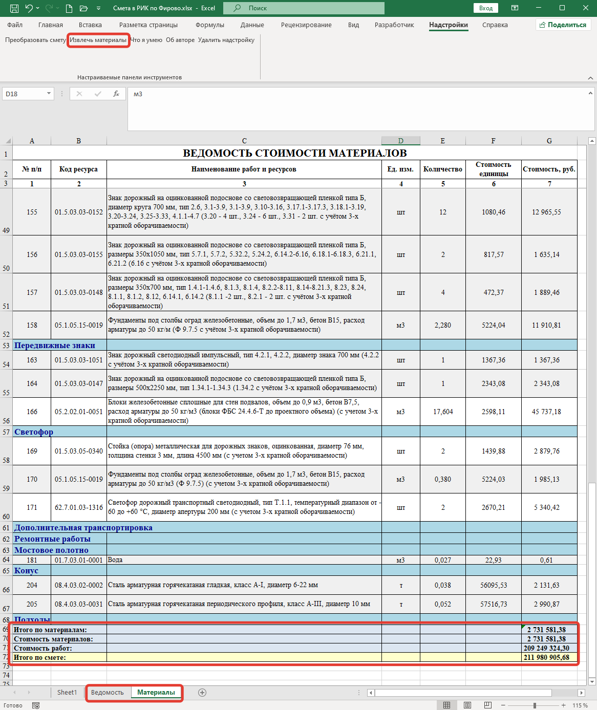Switch to Normal view mode

[x=446, y=705]
